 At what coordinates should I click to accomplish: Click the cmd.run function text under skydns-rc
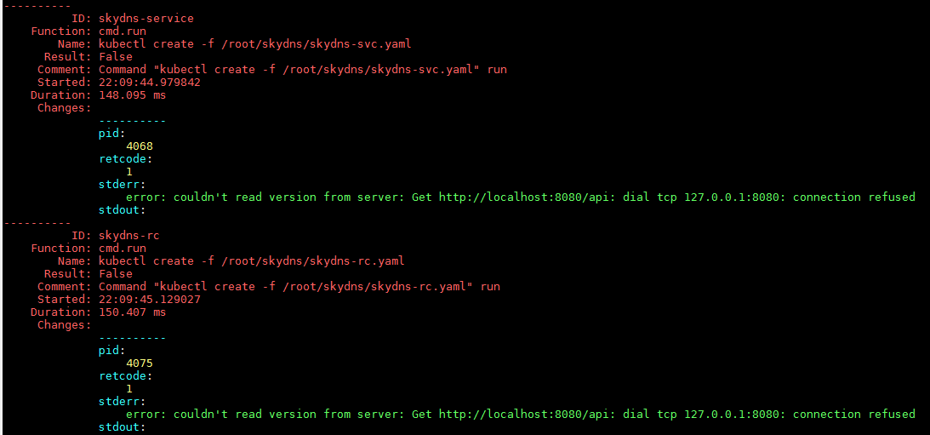(123, 248)
